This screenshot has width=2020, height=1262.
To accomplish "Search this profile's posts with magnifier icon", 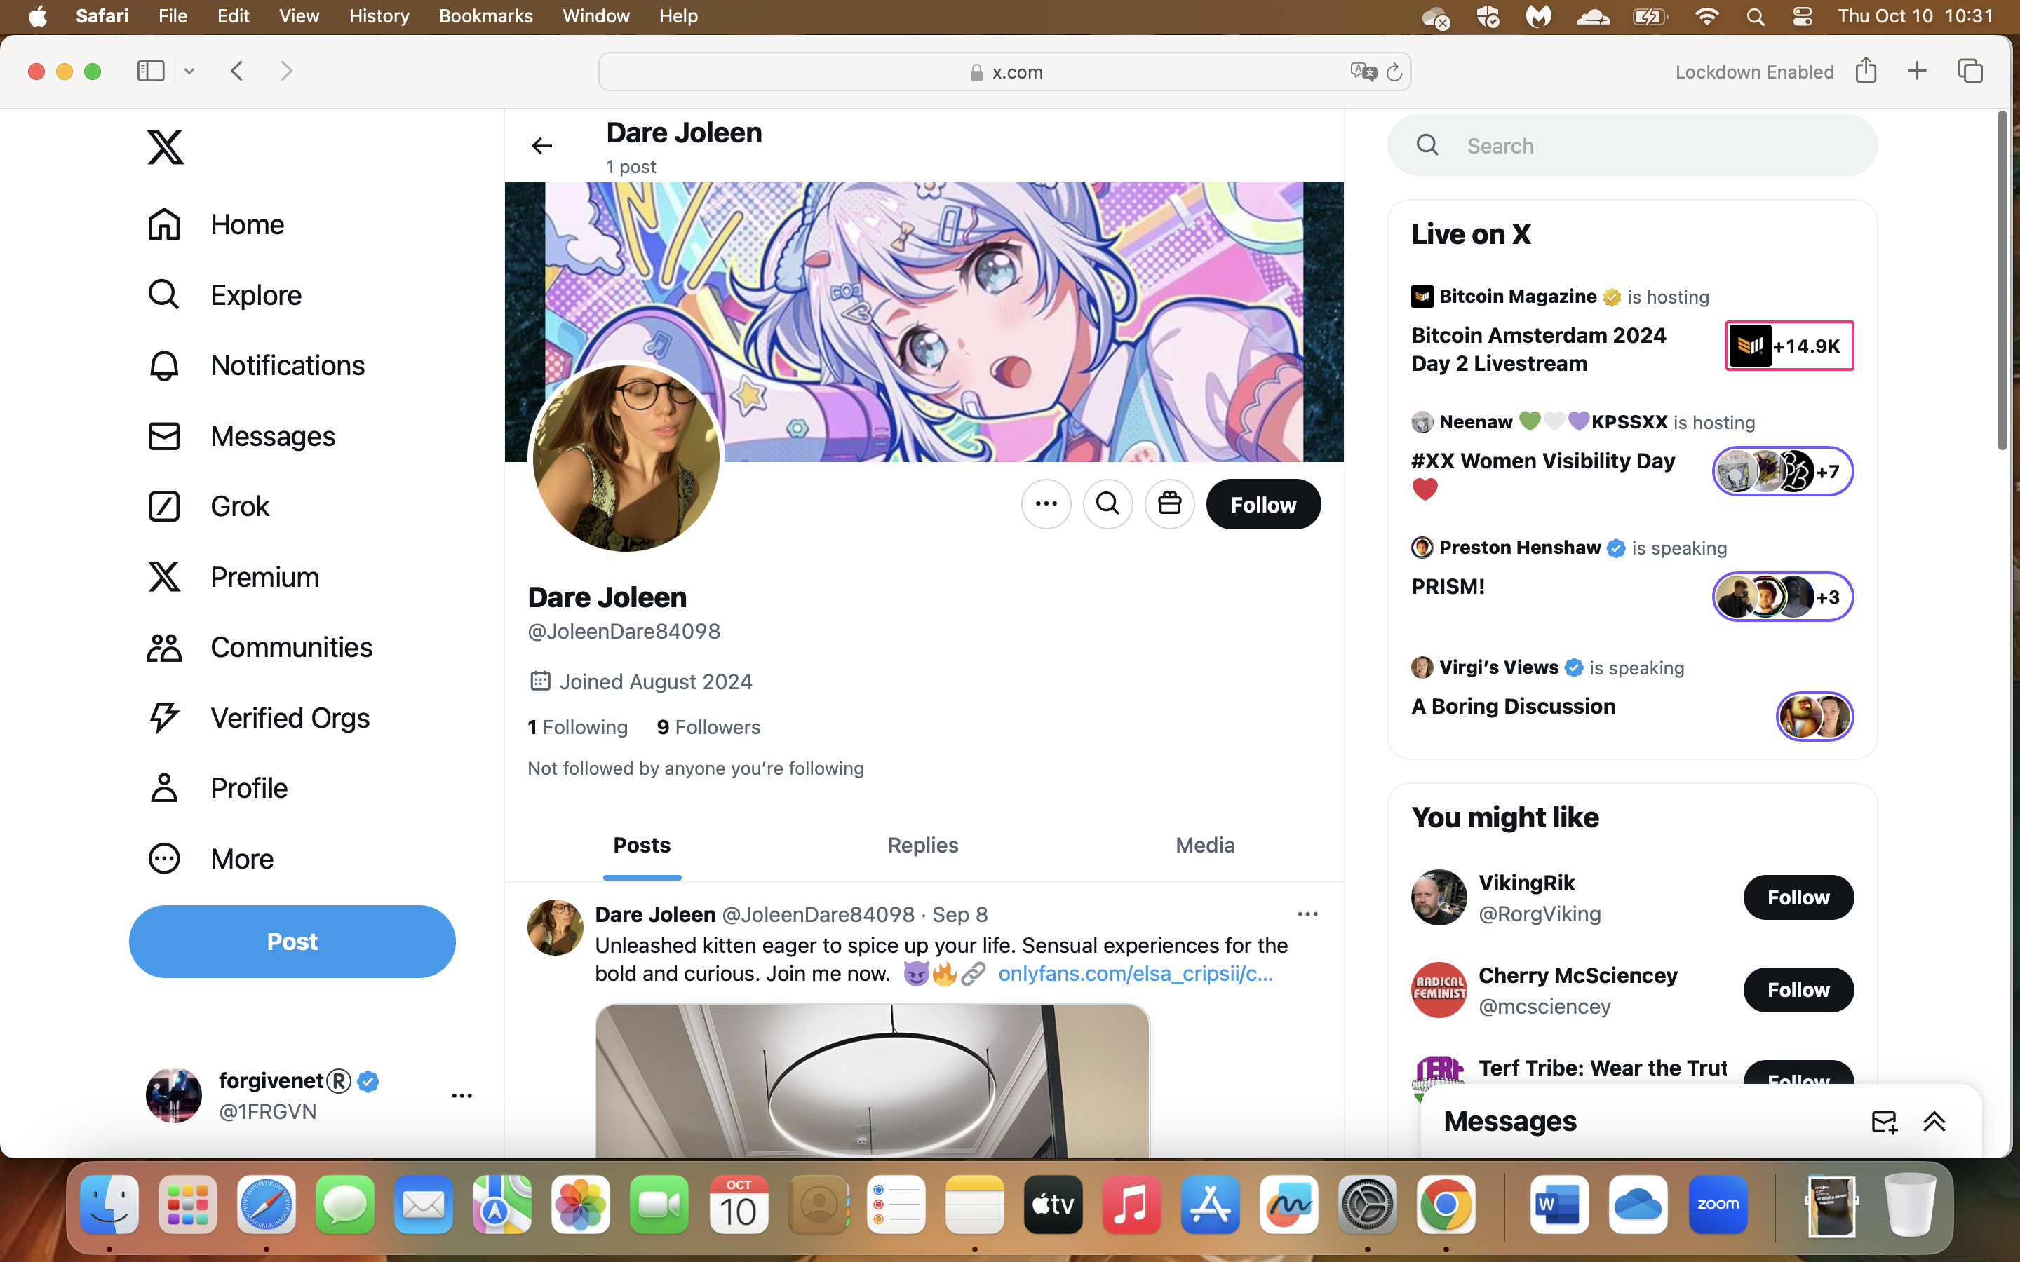I will point(1107,504).
